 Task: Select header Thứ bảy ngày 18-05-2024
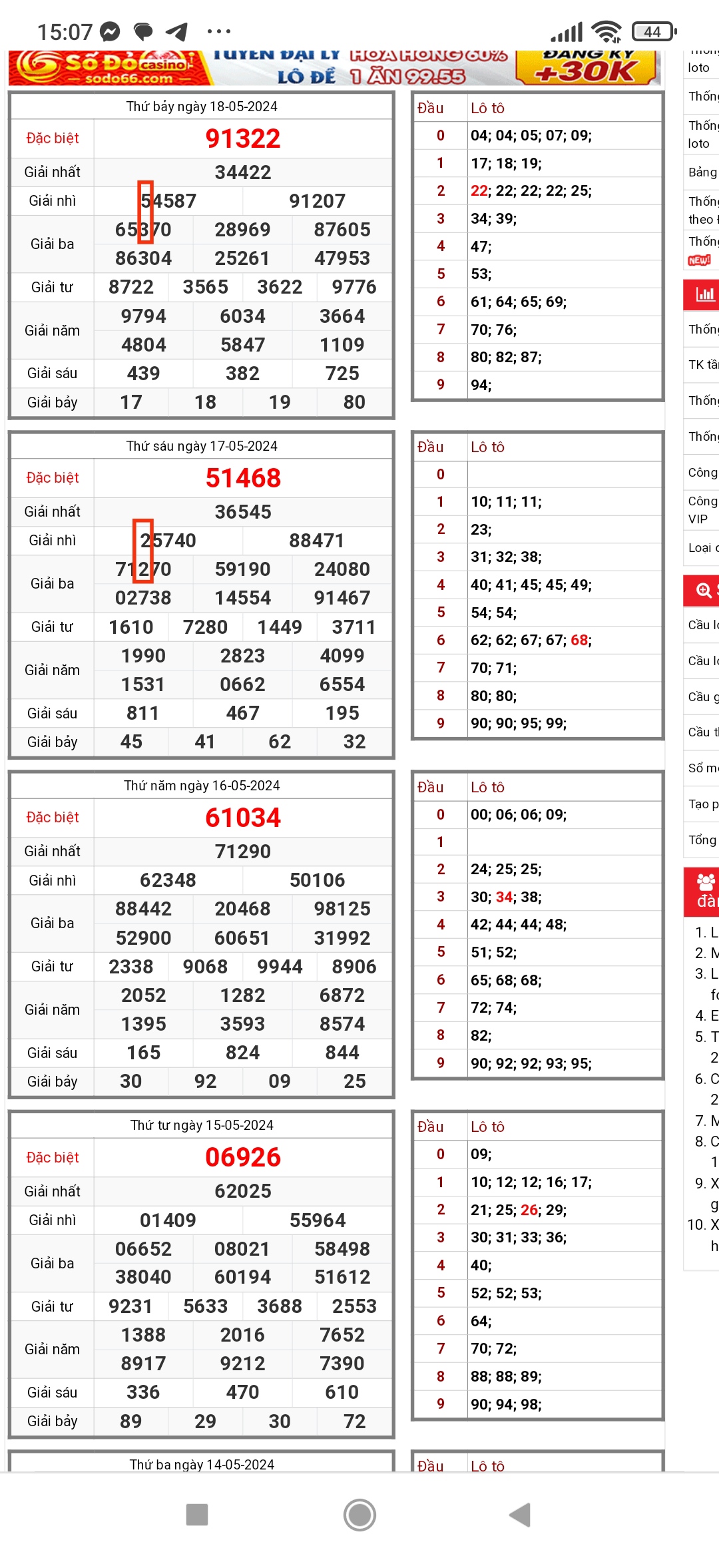pos(202,107)
